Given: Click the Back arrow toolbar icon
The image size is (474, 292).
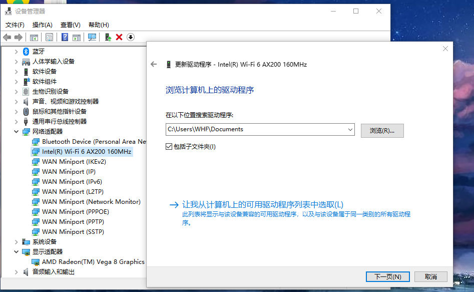Looking at the screenshot, I should pyautogui.click(x=7, y=37).
